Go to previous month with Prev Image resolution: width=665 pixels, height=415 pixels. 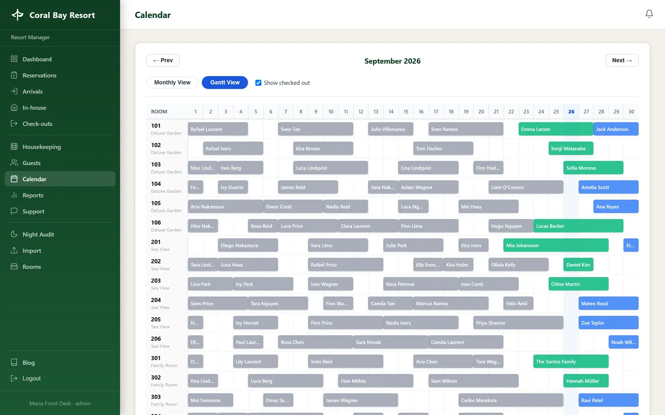pyautogui.click(x=163, y=60)
